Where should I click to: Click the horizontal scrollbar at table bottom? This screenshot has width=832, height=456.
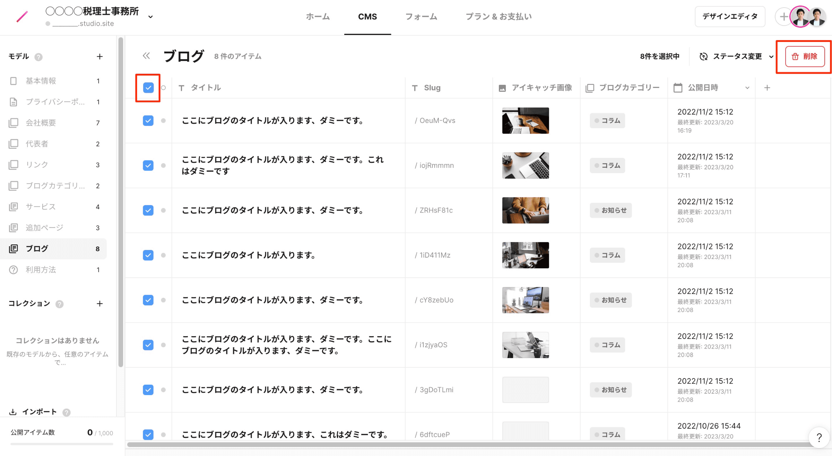point(468,445)
